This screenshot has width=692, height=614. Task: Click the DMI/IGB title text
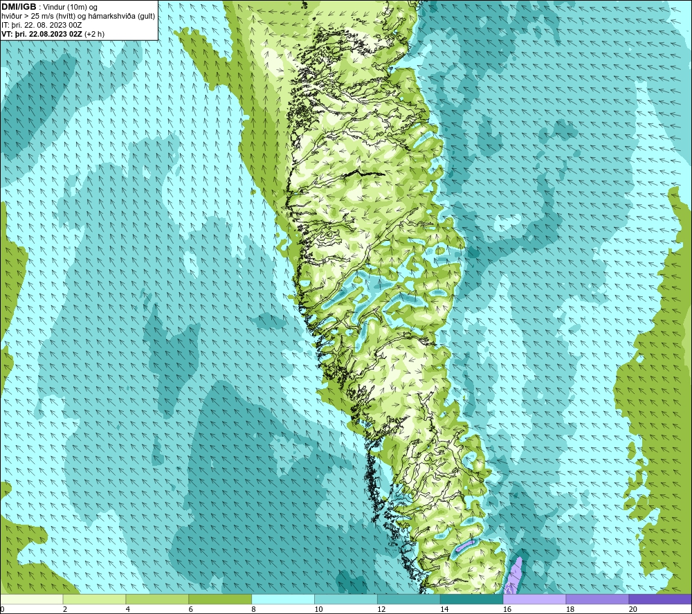tap(19, 7)
